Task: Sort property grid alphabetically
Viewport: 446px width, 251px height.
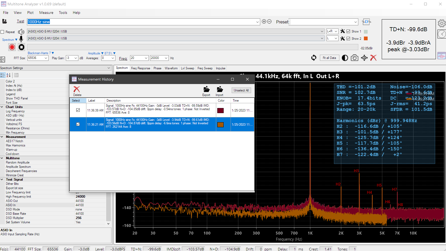Action: 8,75
